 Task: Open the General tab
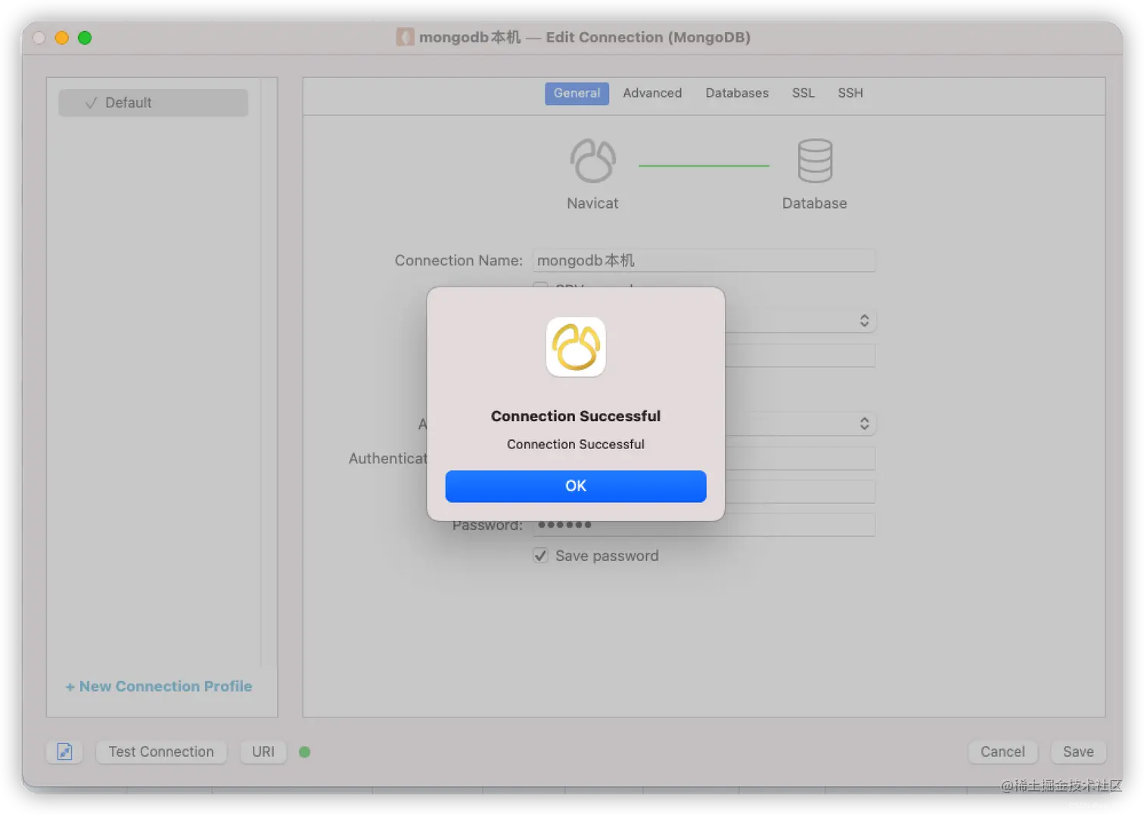pos(577,93)
